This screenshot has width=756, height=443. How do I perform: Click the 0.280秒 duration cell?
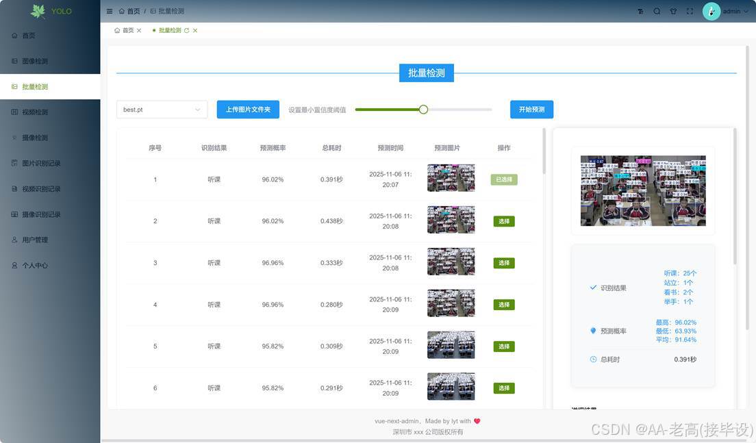coord(331,305)
